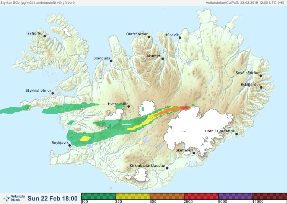Click the 'Styrkur SO2' title text
This screenshot has height=204, width=287.
(38, 3)
